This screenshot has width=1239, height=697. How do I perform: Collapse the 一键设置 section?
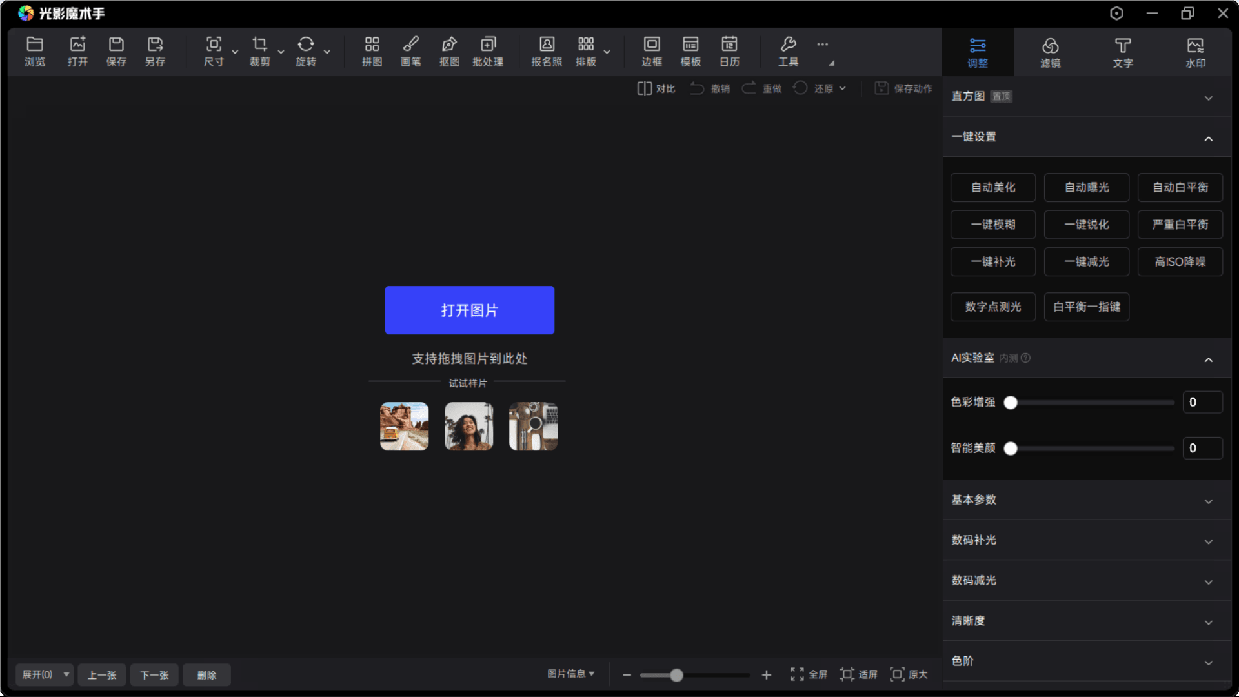click(1208, 138)
